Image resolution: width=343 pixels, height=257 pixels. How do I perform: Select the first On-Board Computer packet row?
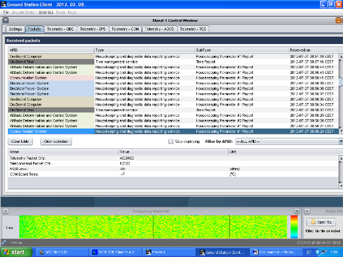(x=173, y=56)
